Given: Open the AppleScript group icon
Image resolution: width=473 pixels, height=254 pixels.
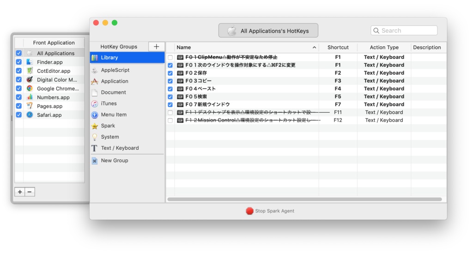Looking at the screenshot, I should [95, 70].
